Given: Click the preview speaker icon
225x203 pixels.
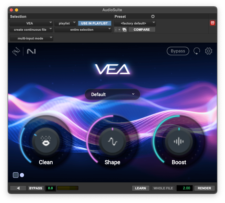Looking at the screenshot, I should point(18,188).
